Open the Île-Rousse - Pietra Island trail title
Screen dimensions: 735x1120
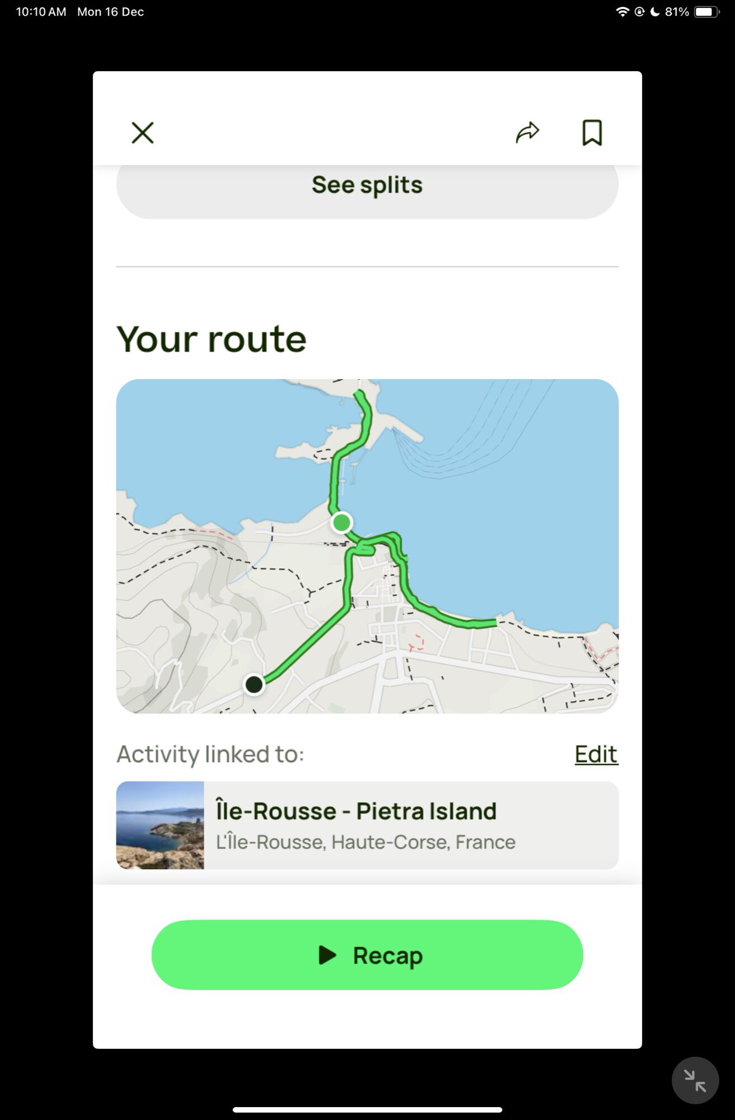pyautogui.click(x=356, y=811)
